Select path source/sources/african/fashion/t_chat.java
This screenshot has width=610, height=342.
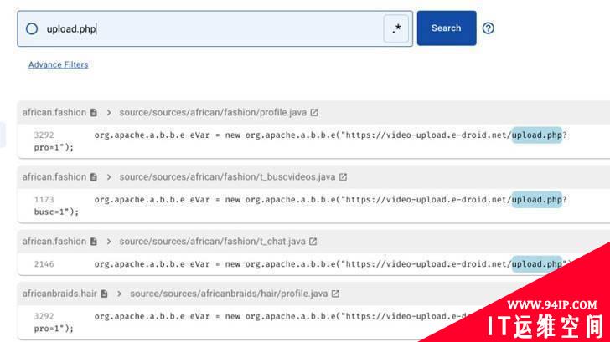pos(213,242)
